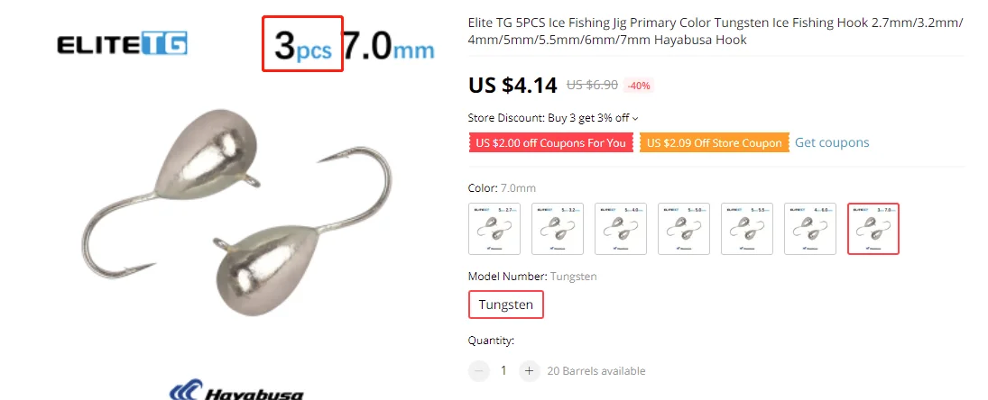Select the Tungsten model number option
This screenshot has width=988, height=400.
(506, 305)
